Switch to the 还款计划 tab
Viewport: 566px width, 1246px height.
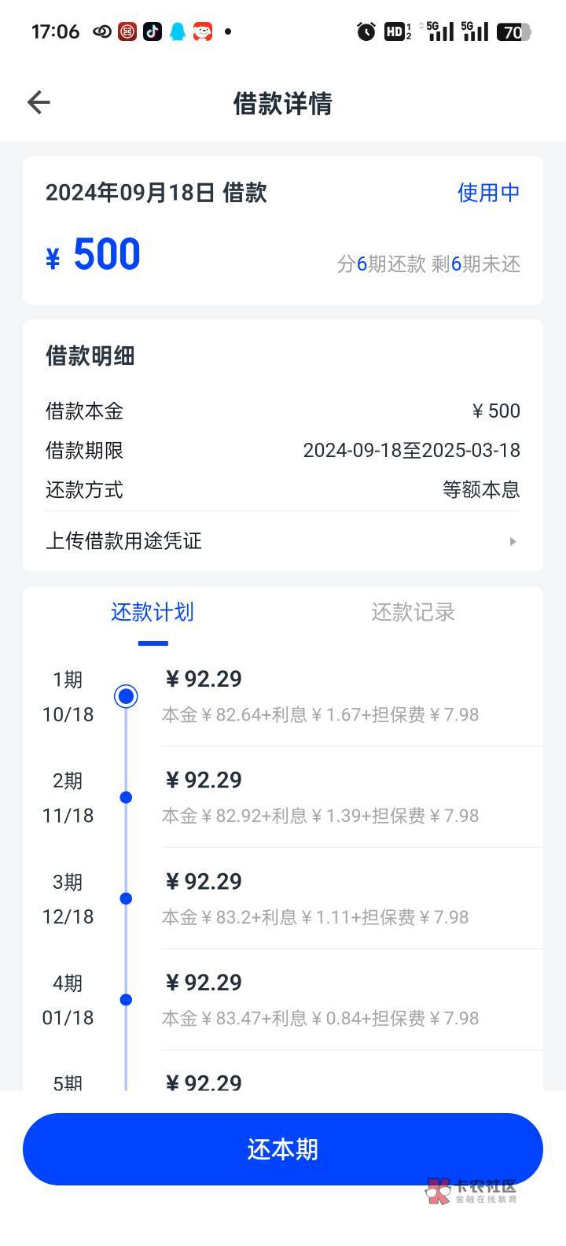153,612
